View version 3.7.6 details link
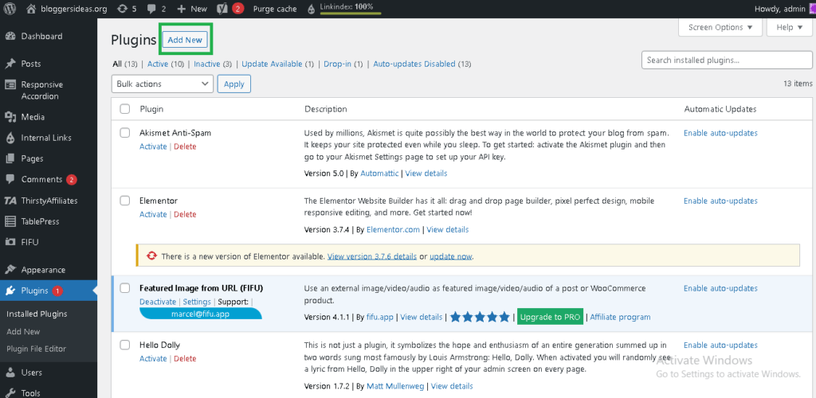816x398 pixels. (x=371, y=256)
